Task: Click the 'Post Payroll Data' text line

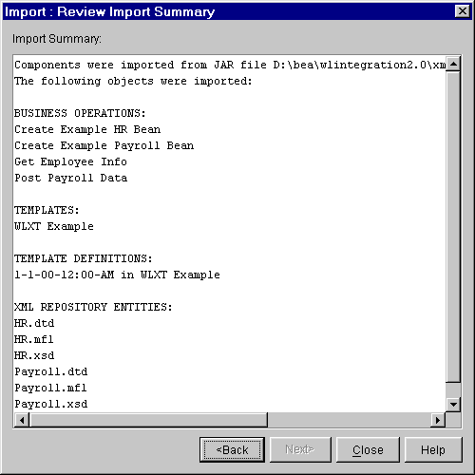Action: [71, 178]
